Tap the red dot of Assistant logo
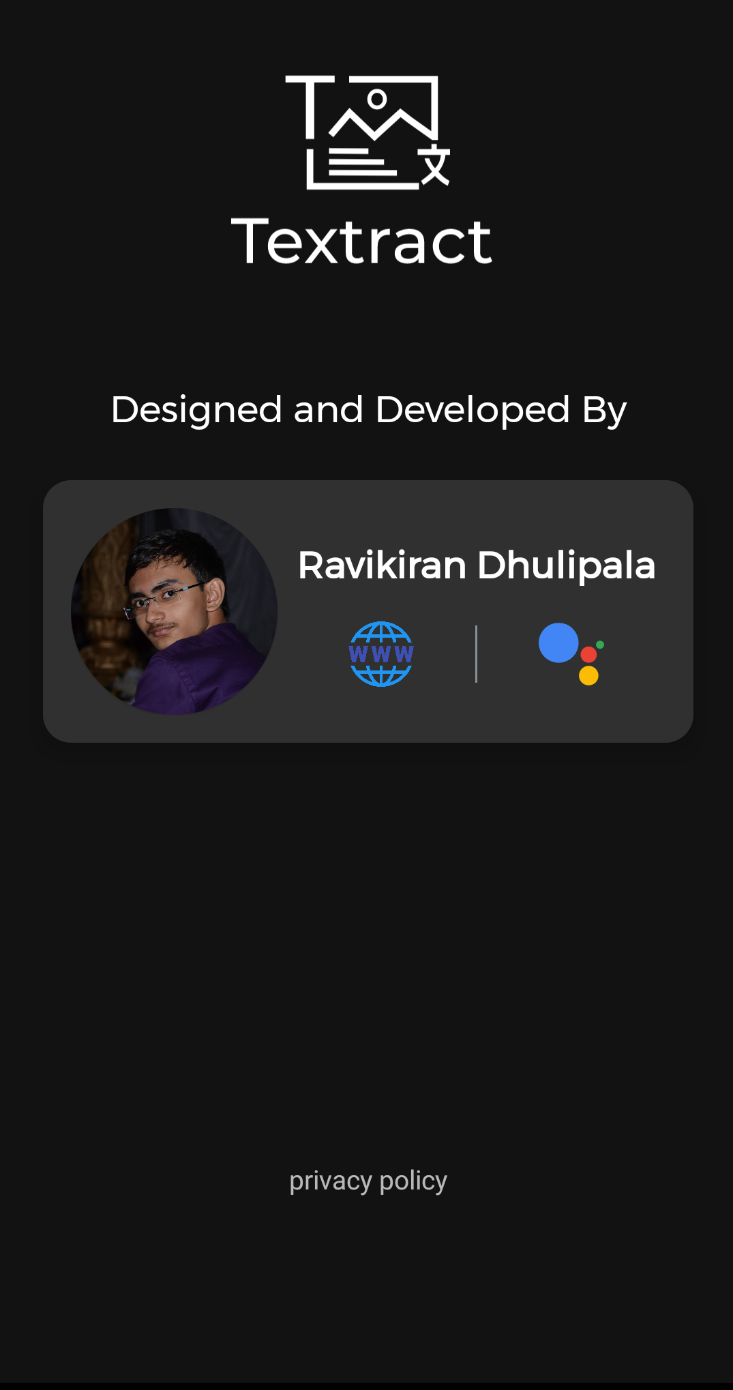Image resolution: width=733 pixels, height=1390 pixels. [588, 655]
